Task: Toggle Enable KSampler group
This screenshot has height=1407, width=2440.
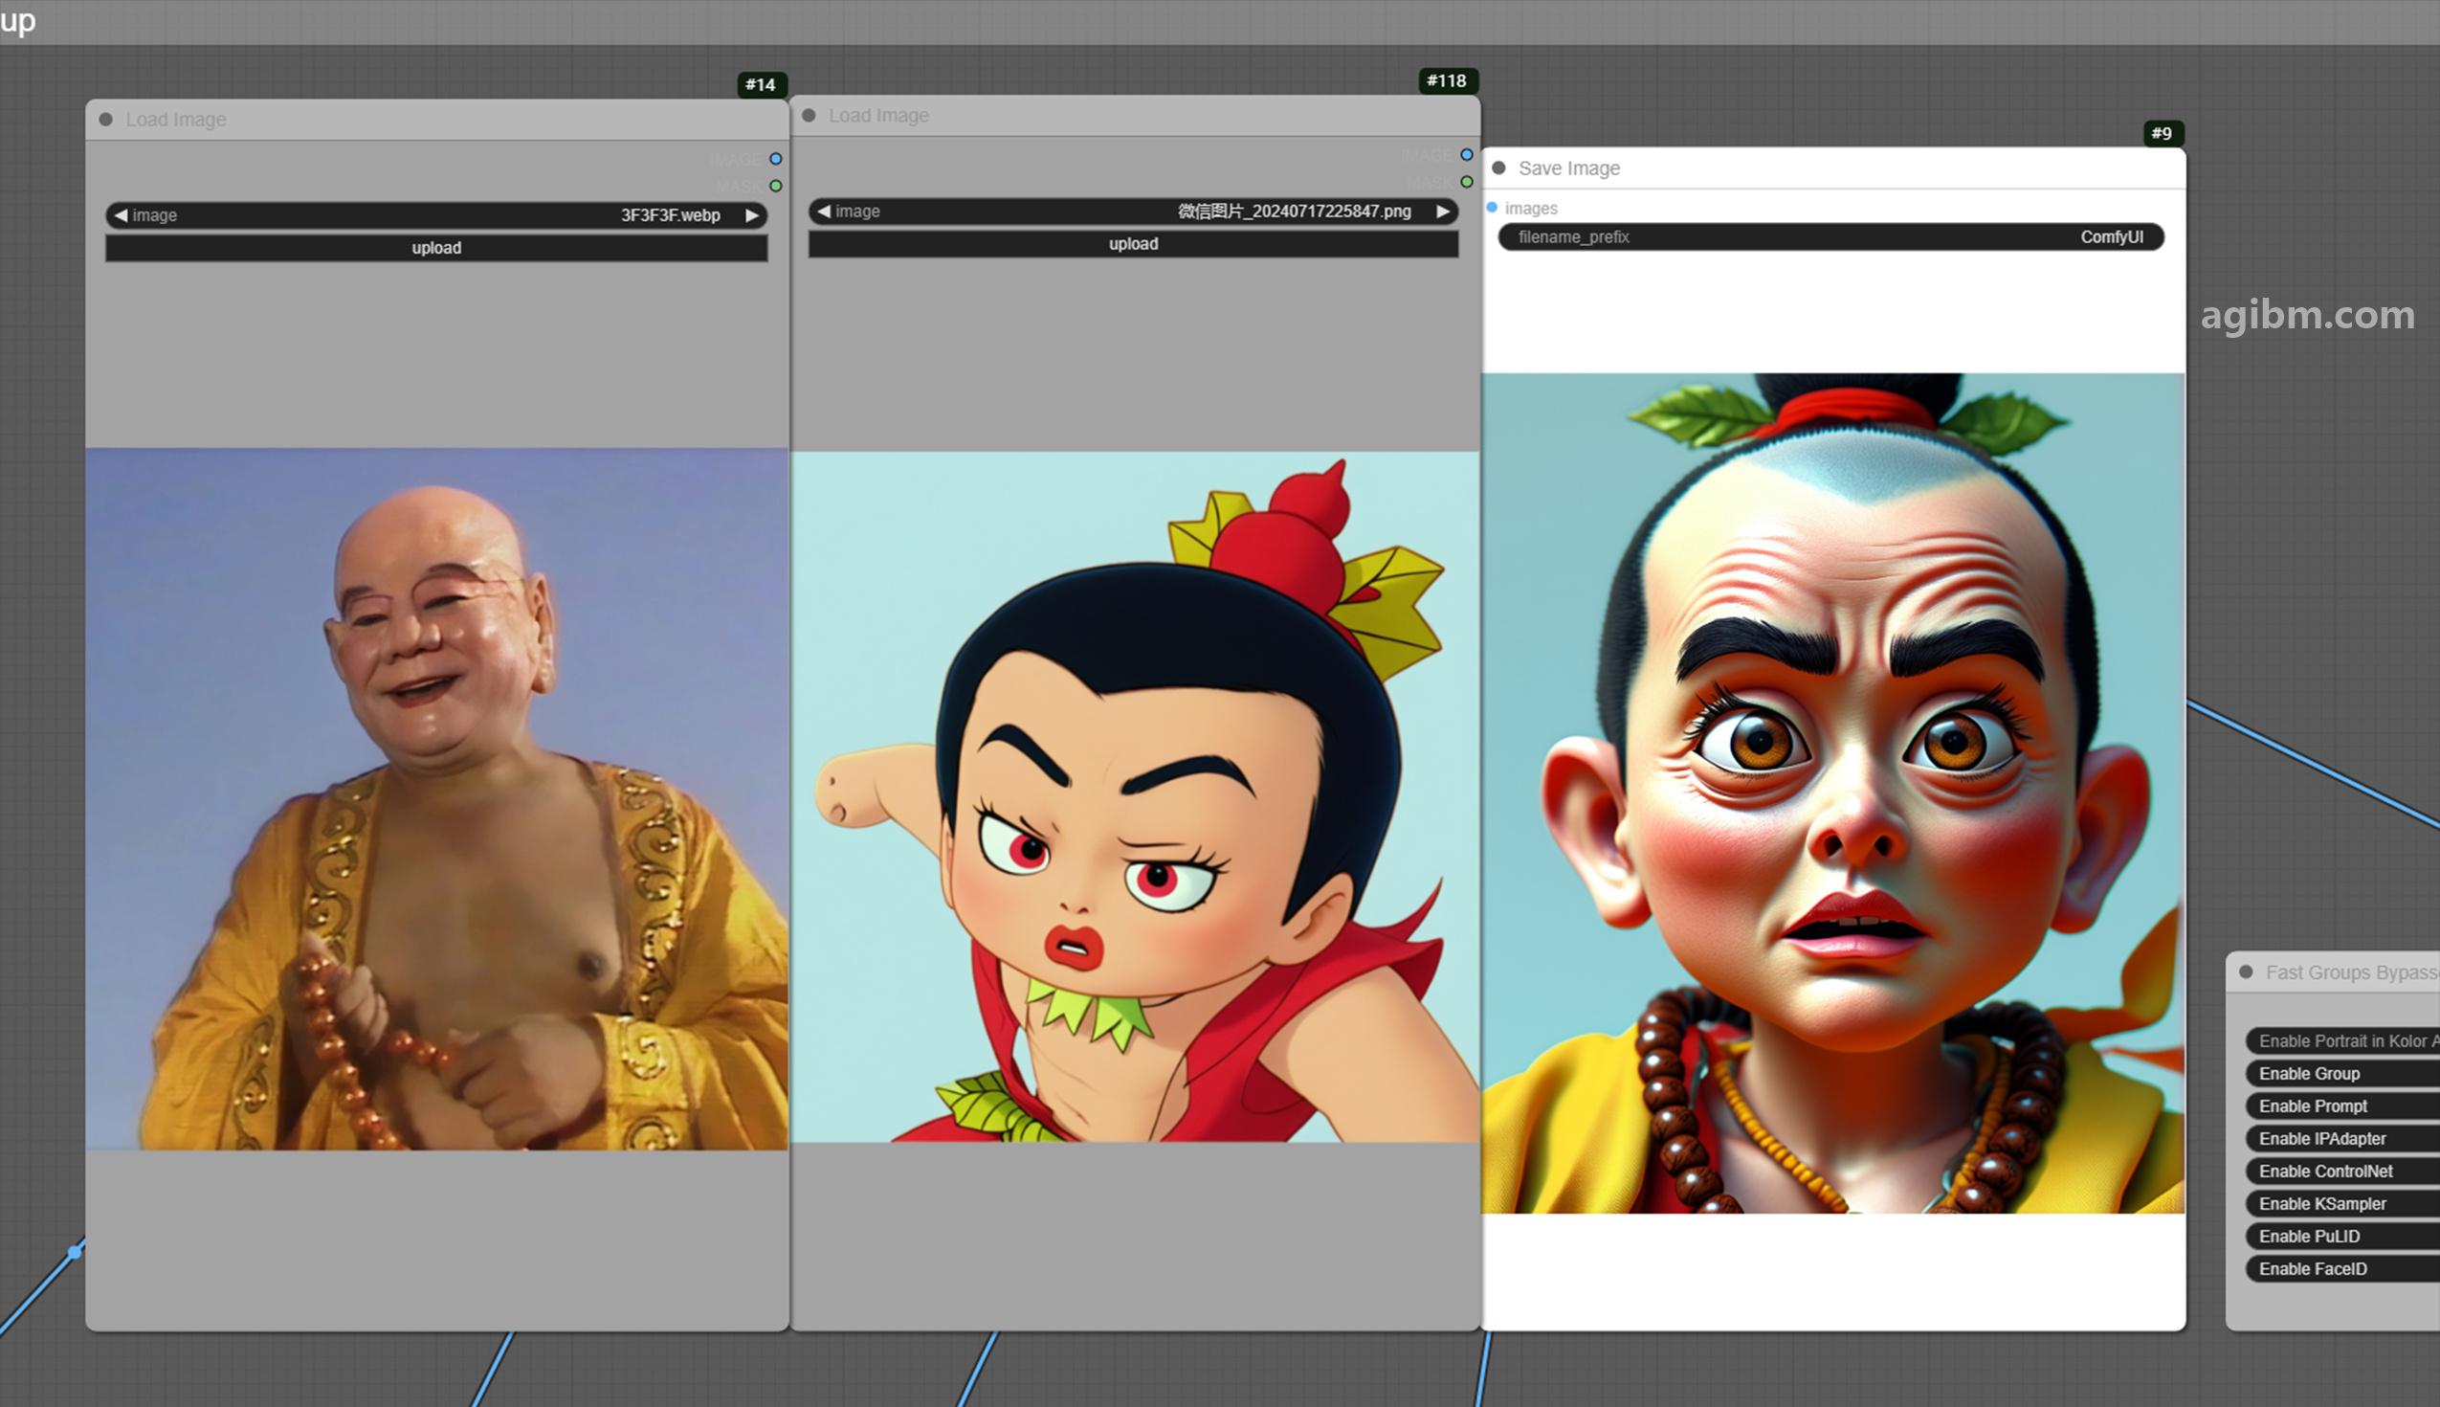Action: [x=2342, y=1204]
